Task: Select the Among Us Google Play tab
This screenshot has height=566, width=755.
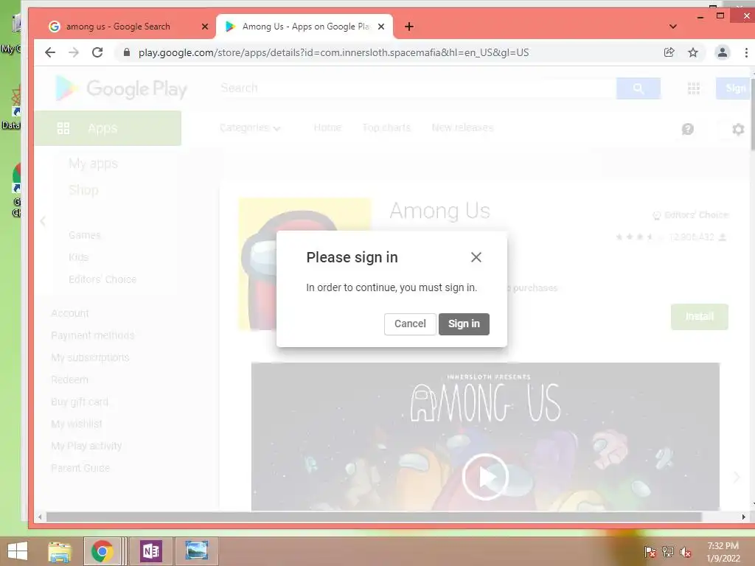Action: [x=305, y=27]
